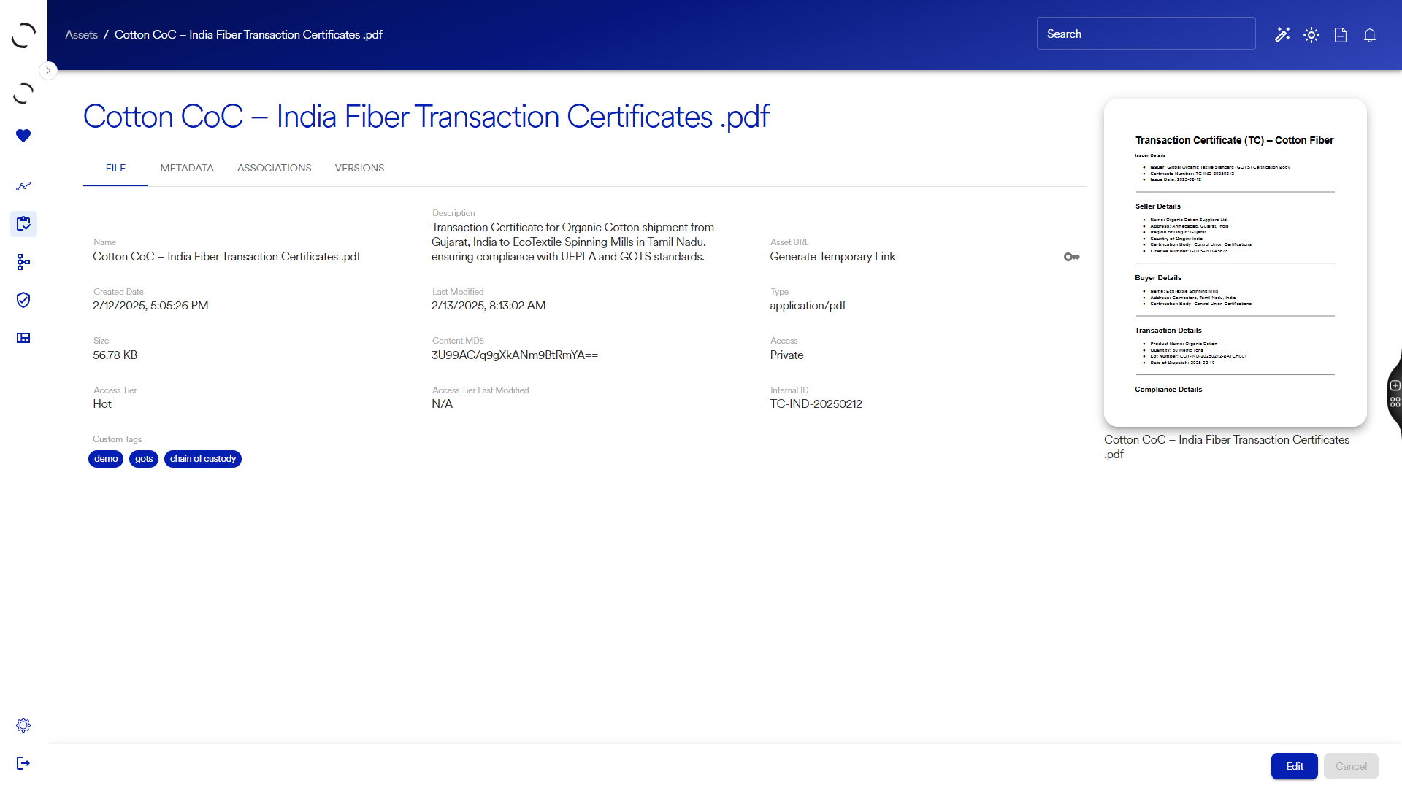Open the notifications bell
This screenshot has width=1402, height=788.
(1370, 35)
